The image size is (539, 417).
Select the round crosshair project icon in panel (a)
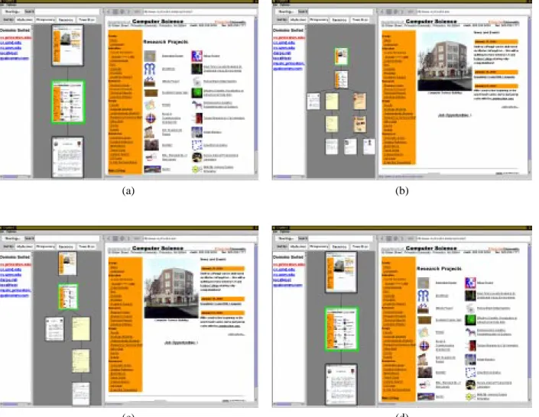point(151,119)
